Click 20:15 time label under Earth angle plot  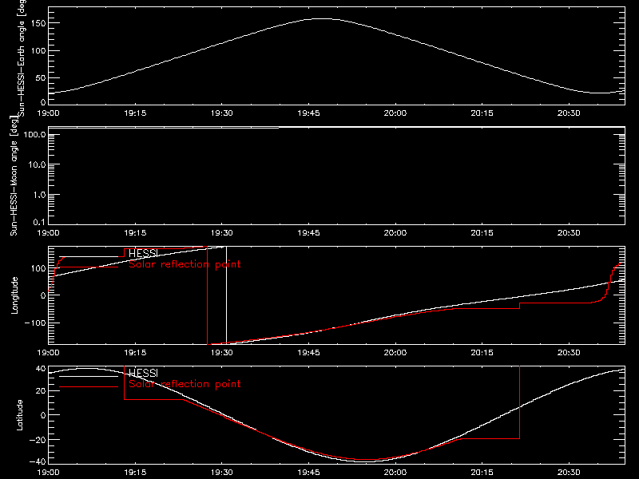(x=482, y=113)
